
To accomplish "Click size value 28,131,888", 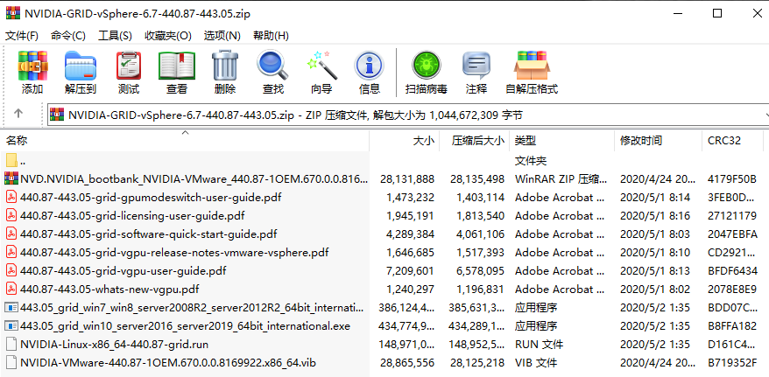I will coord(407,178).
